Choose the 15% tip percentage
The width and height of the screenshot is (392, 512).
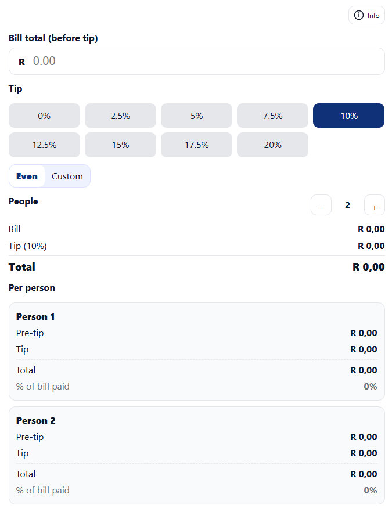120,145
